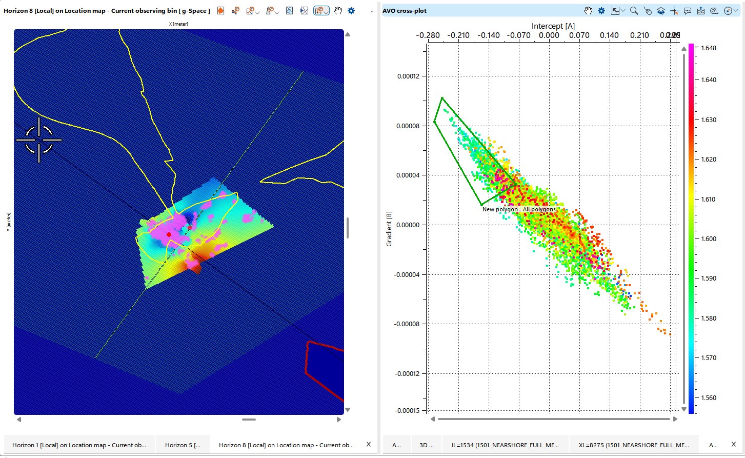
Task: Switch to the Horizon 5 tab
Action: pos(183,445)
